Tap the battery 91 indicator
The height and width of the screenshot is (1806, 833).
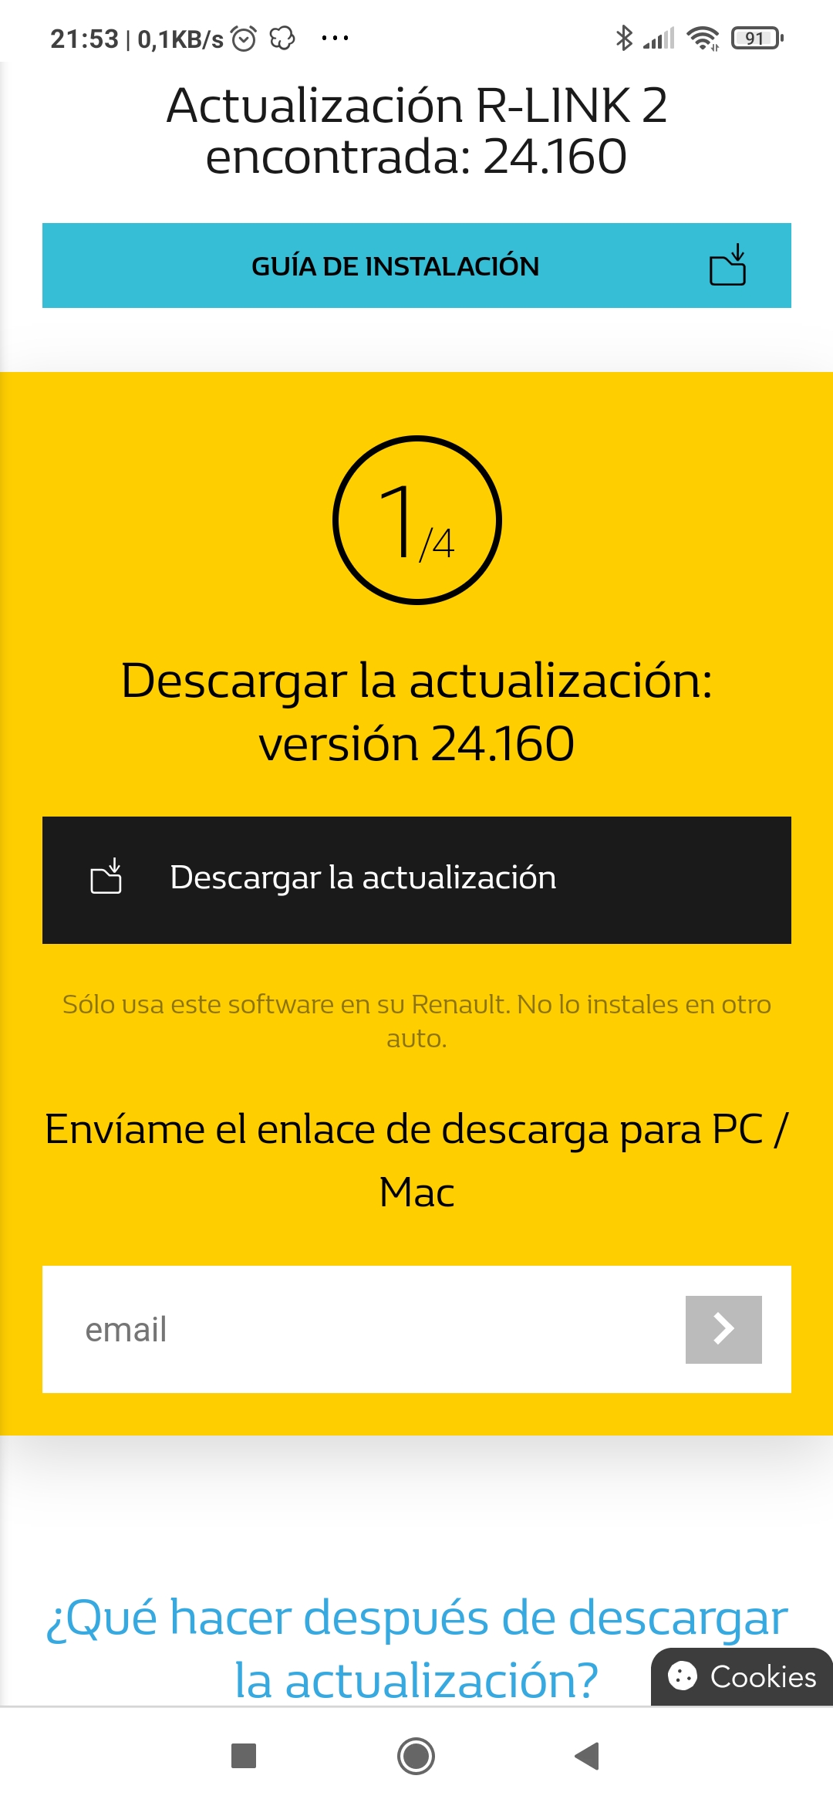point(757,38)
